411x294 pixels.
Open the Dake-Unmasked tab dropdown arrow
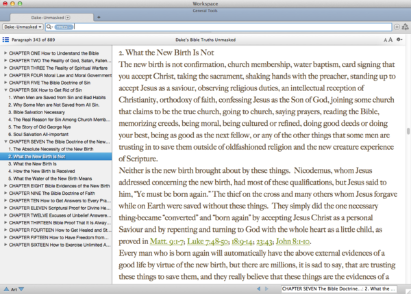[x=68, y=18]
